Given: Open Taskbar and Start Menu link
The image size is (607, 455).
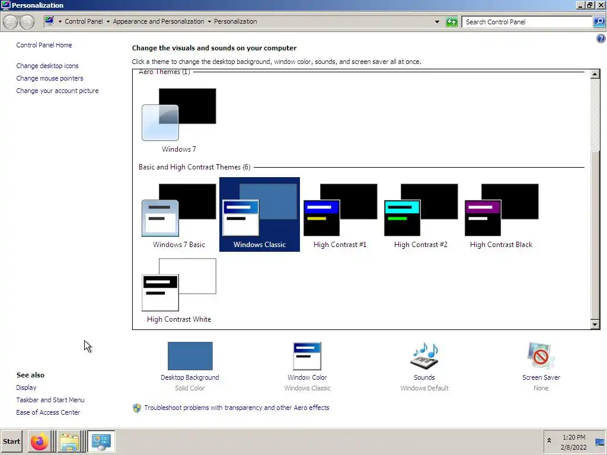Looking at the screenshot, I should pos(50,400).
